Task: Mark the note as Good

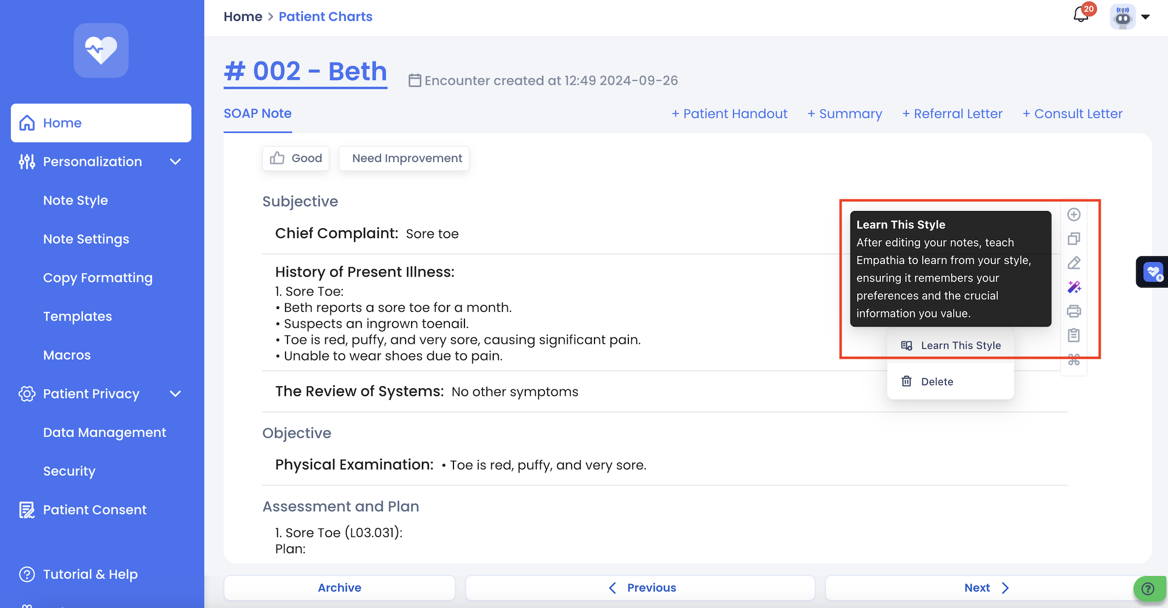Action: tap(295, 158)
